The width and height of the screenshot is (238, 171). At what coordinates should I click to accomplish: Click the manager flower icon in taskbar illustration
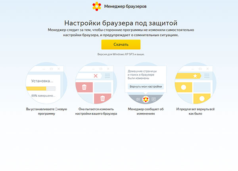[146, 99]
